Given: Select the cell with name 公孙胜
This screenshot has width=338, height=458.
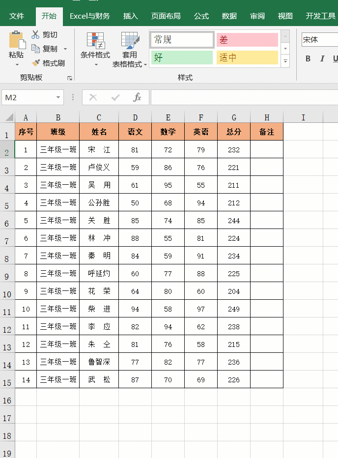Looking at the screenshot, I should pos(99,203).
